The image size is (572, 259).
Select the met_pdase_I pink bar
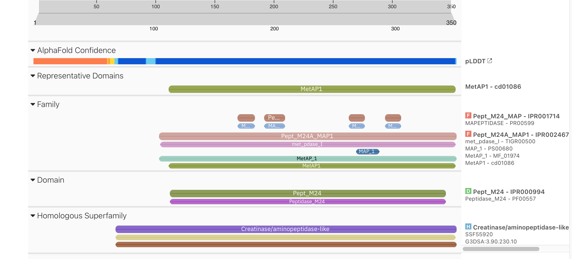tap(307, 145)
